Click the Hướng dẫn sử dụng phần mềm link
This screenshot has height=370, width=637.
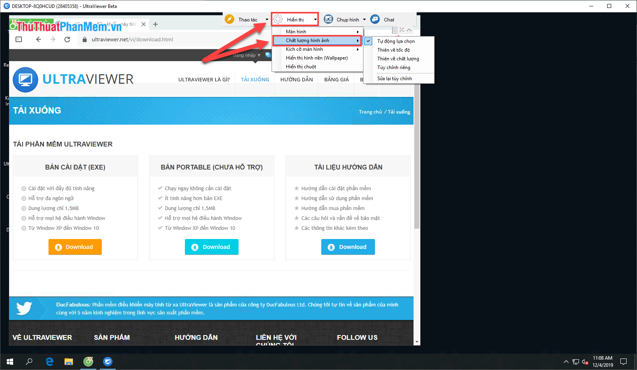337,198
